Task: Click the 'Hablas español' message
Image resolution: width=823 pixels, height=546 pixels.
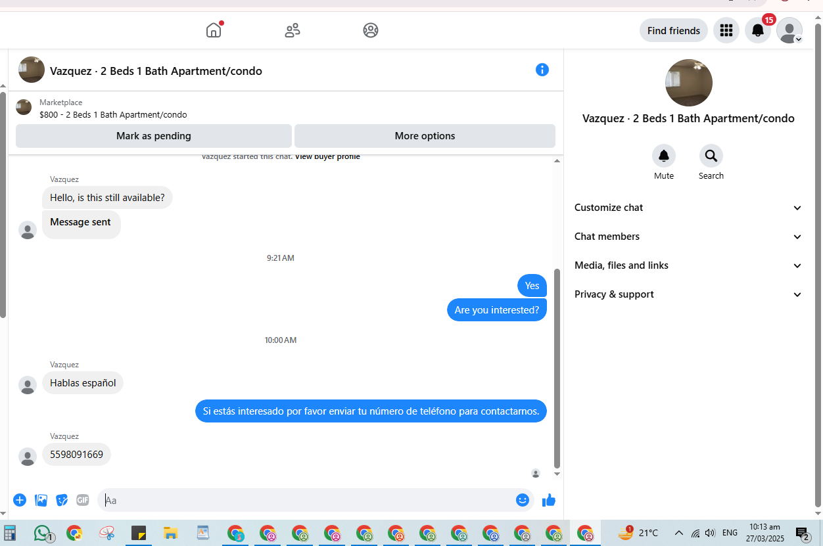Action: point(83,382)
